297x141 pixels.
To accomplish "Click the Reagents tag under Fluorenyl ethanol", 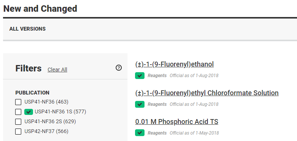I will (157, 76).
